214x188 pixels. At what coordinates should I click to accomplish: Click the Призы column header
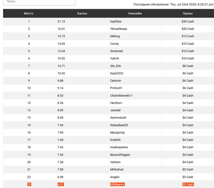(x=188, y=13)
